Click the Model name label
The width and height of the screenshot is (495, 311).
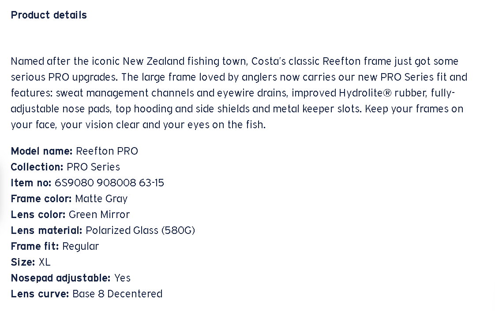click(x=41, y=151)
